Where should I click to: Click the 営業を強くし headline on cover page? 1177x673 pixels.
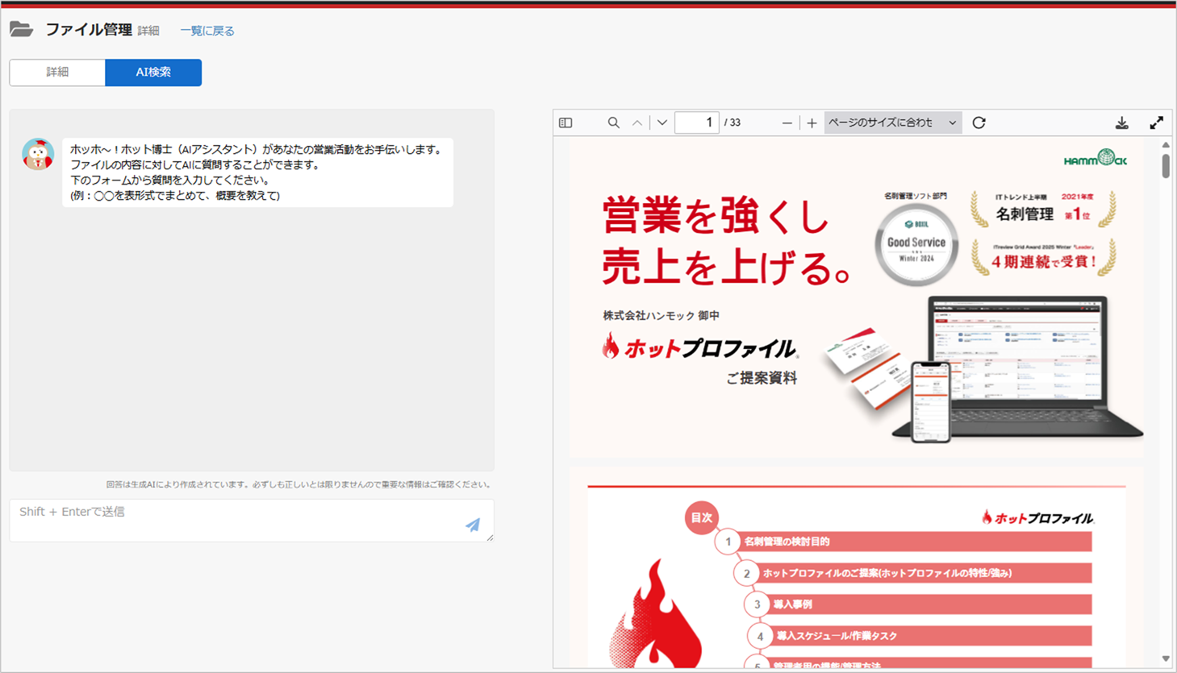pyautogui.click(x=716, y=216)
